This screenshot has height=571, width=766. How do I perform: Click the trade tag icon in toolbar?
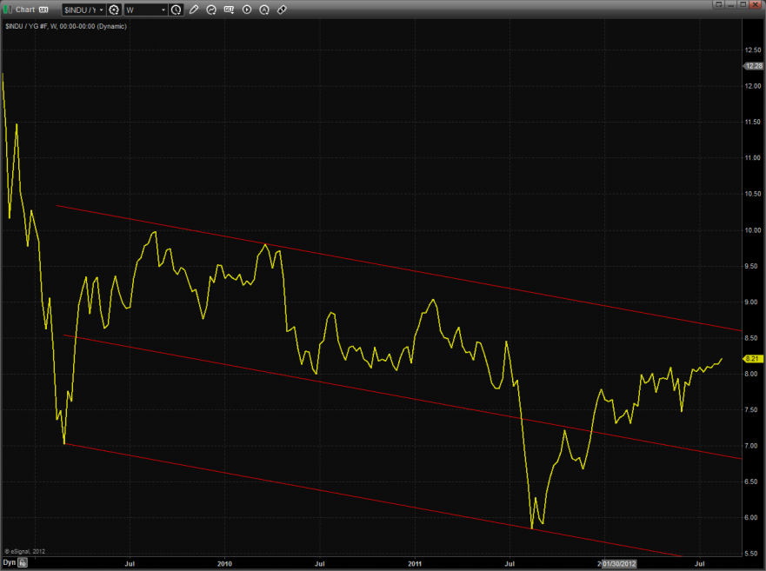(x=282, y=10)
